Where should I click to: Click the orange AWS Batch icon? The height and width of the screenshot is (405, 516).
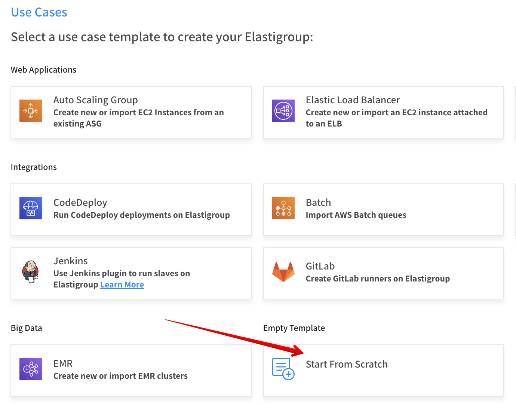click(283, 208)
